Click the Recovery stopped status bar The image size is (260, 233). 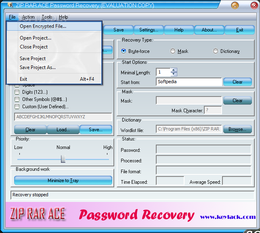coord(132,195)
